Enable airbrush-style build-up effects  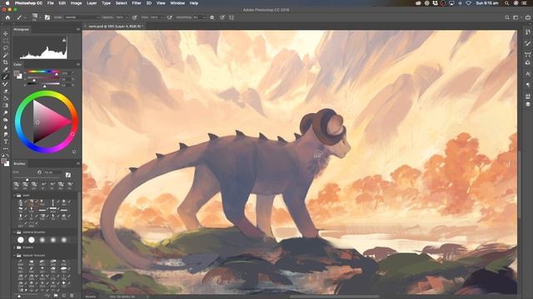coord(170,17)
